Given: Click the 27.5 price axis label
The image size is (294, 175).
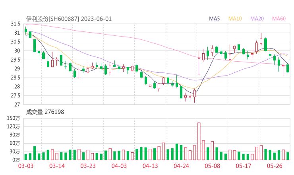Looking at the screenshot, I should (x=15, y=95).
